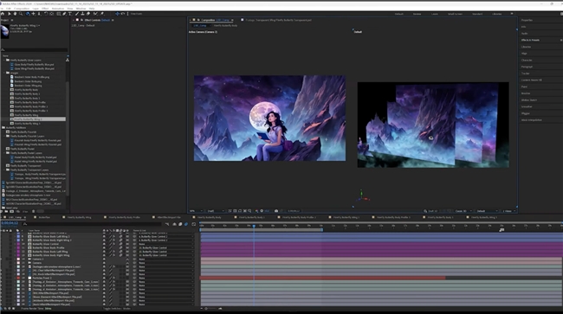563x314 pixels.
Task: Click the timeline layer search icon
Action: coord(25,224)
